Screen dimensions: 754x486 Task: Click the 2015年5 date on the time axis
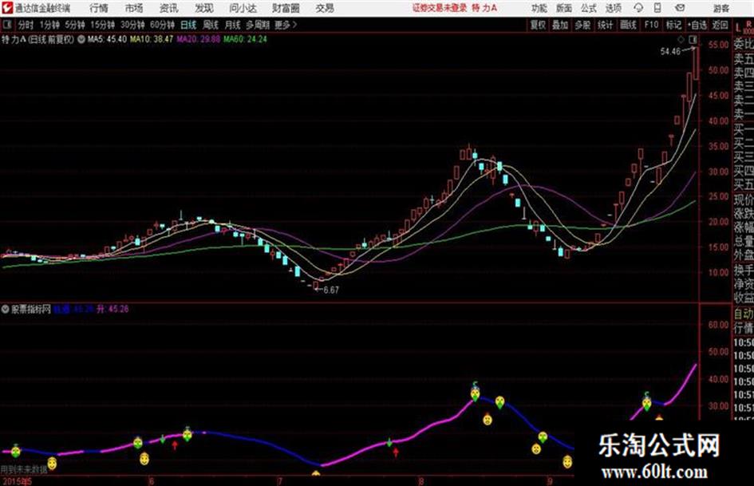(x=16, y=481)
